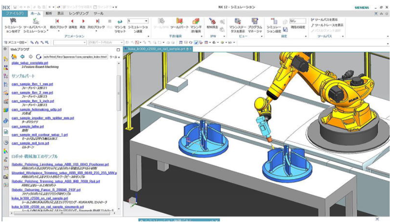Open the Program Manager
The width and height of the screenshot is (394, 224).
tap(255, 21)
